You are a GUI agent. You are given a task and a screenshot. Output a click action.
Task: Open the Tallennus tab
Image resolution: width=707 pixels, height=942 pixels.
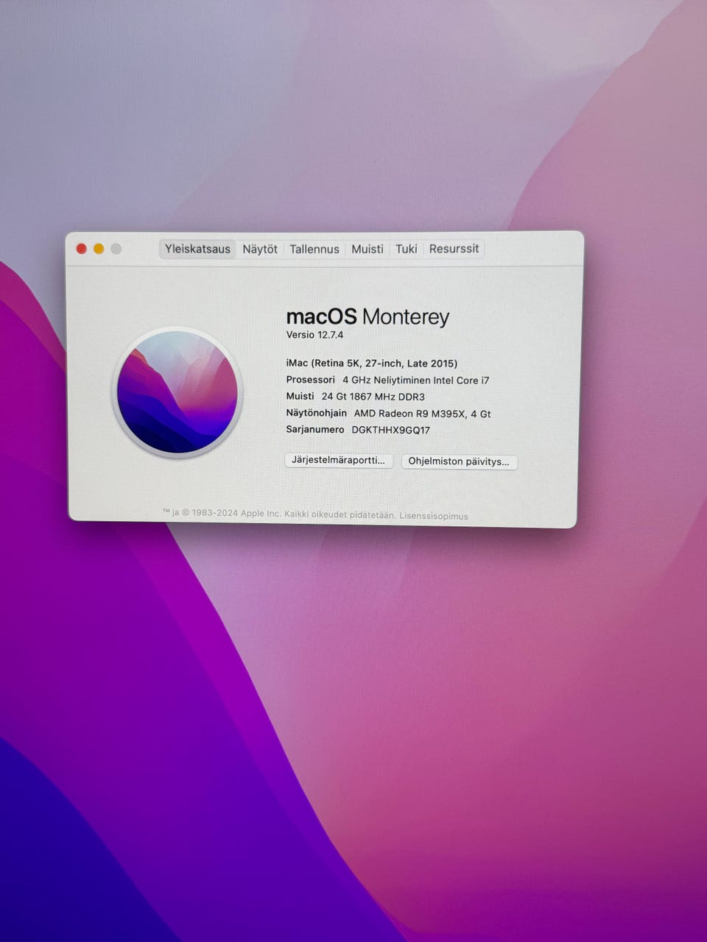pyautogui.click(x=314, y=249)
